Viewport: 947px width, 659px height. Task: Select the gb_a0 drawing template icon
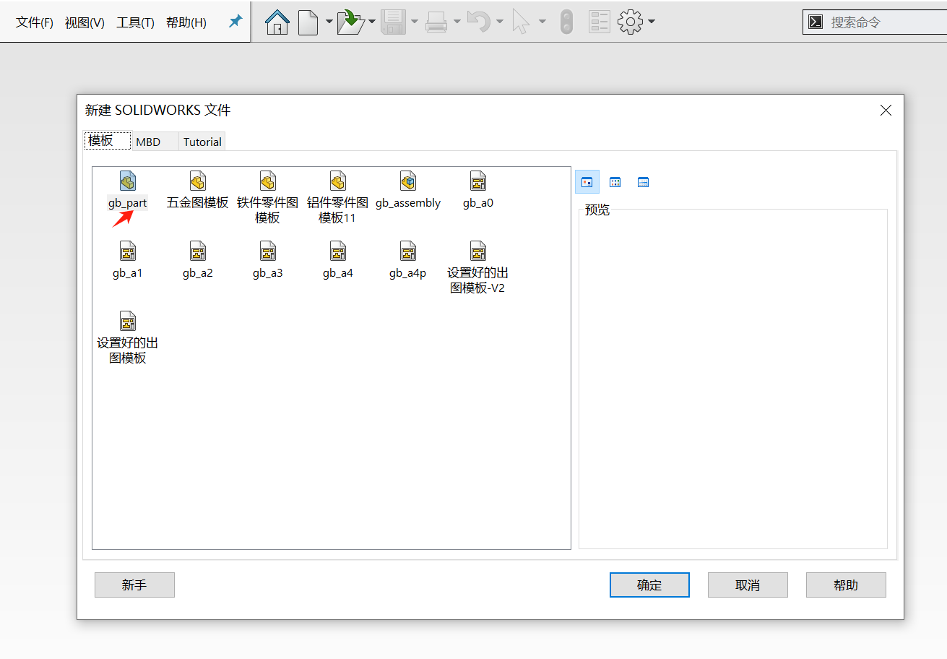click(x=477, y=181)
